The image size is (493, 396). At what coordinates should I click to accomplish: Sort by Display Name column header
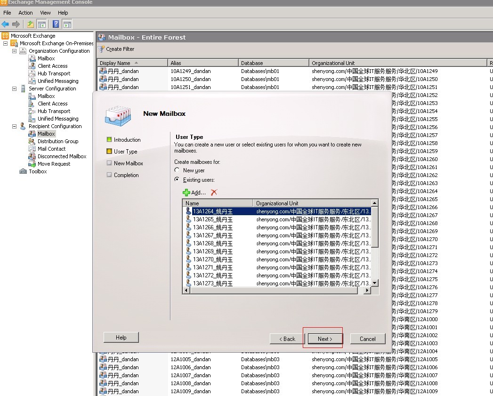(x=132, y=63)
